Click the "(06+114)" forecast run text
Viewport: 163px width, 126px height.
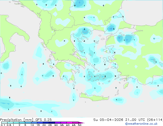(x=155, y=120)
